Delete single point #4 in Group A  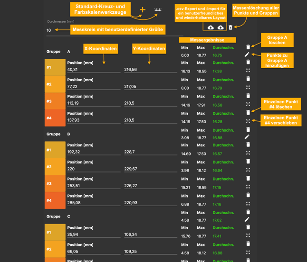pyautogui.click(x=248, y=113)
